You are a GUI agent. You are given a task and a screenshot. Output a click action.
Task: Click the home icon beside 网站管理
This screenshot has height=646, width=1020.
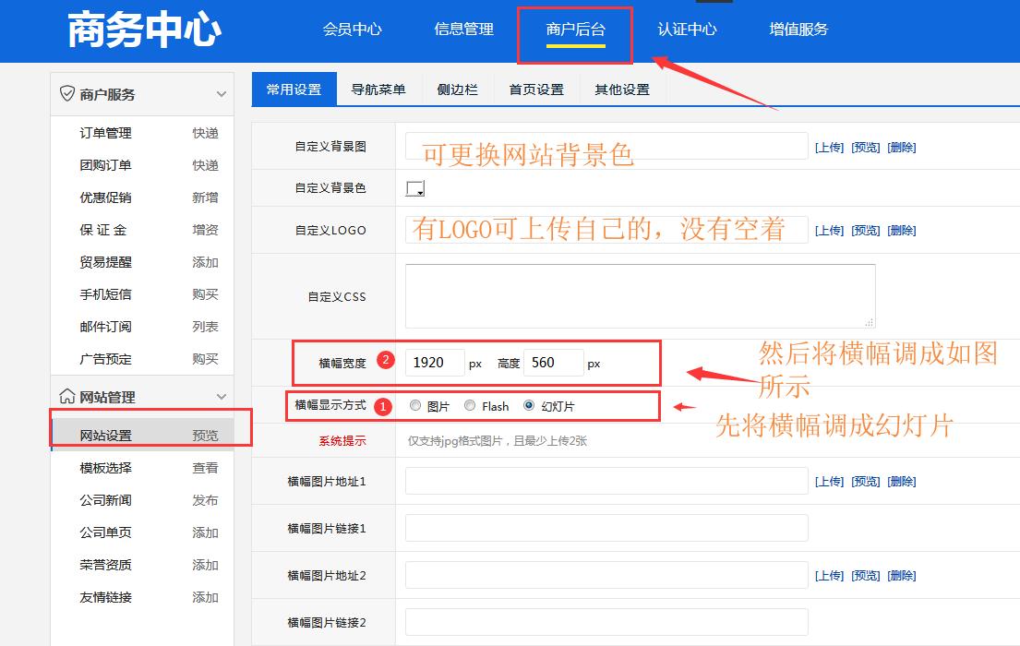click(x=67, y=395)
